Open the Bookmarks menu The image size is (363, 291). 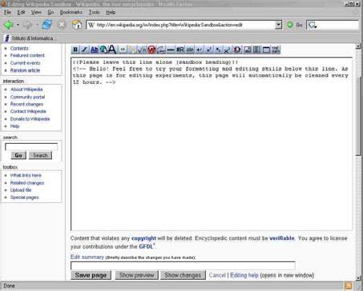71,12
